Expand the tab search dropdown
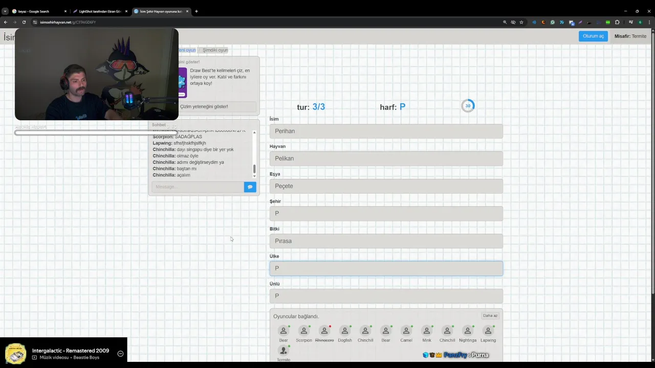 coord(5,11)
